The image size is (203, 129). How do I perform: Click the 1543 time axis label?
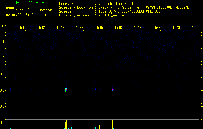(60, 28)
